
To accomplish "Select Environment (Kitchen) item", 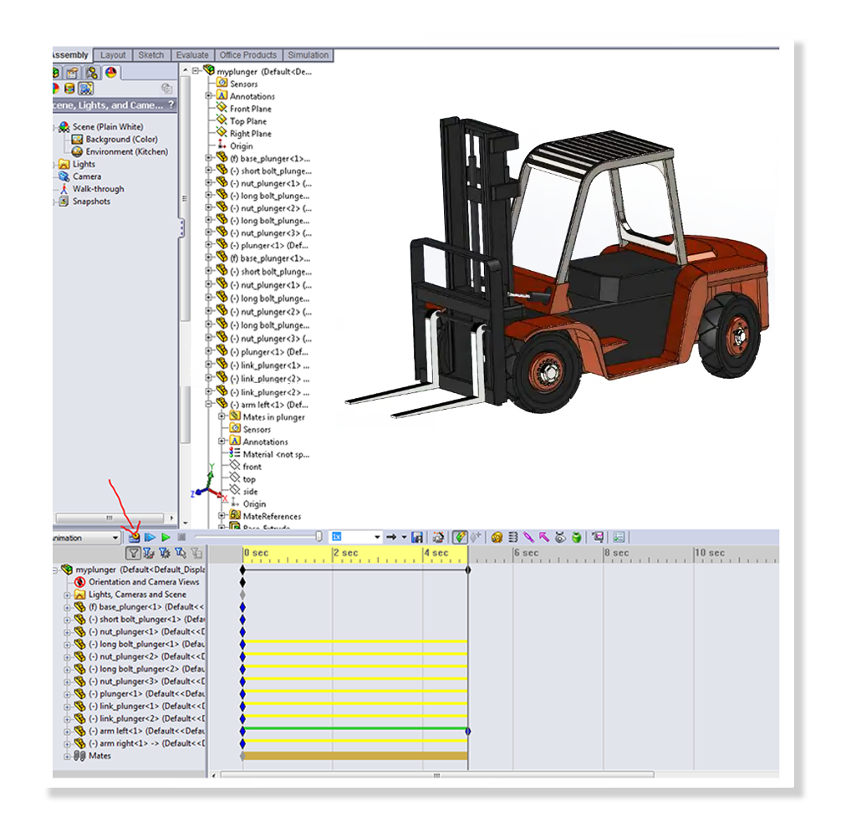I will (x=126, y=151).
